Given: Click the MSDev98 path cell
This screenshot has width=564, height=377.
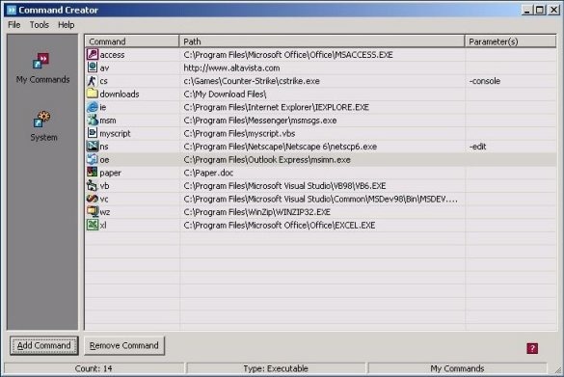Looking at the screenshot, I should tap(320, 199).
